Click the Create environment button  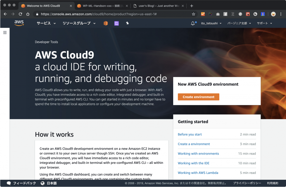[x=199, y=97]
